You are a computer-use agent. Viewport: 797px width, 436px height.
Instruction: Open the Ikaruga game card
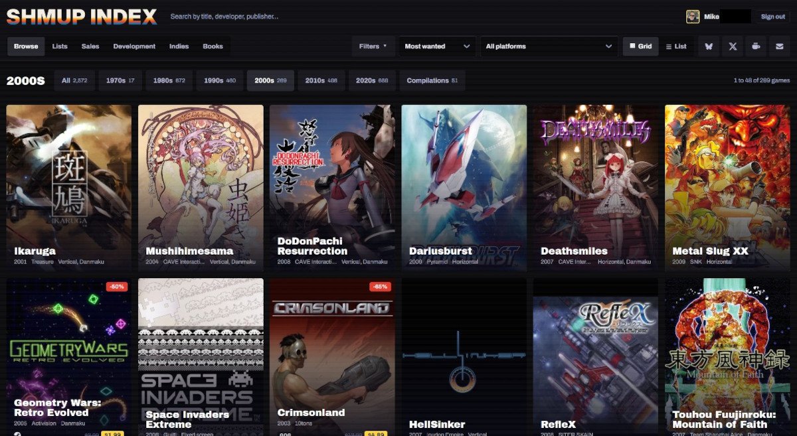point(69,188)
